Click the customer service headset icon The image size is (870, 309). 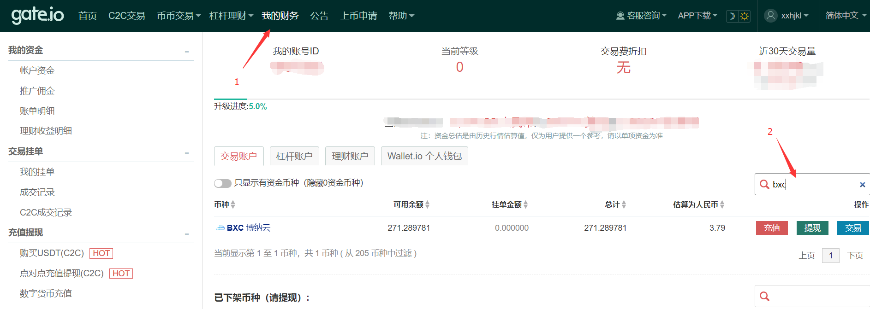click(620, 16)
